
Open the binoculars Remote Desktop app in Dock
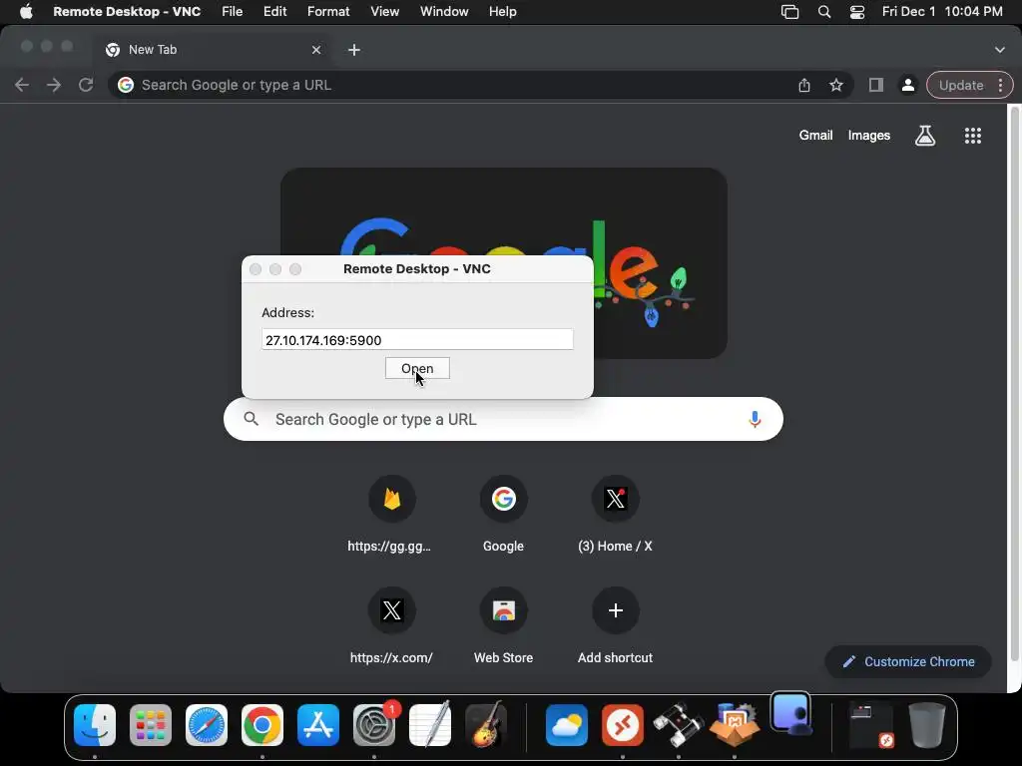point(679,725)
